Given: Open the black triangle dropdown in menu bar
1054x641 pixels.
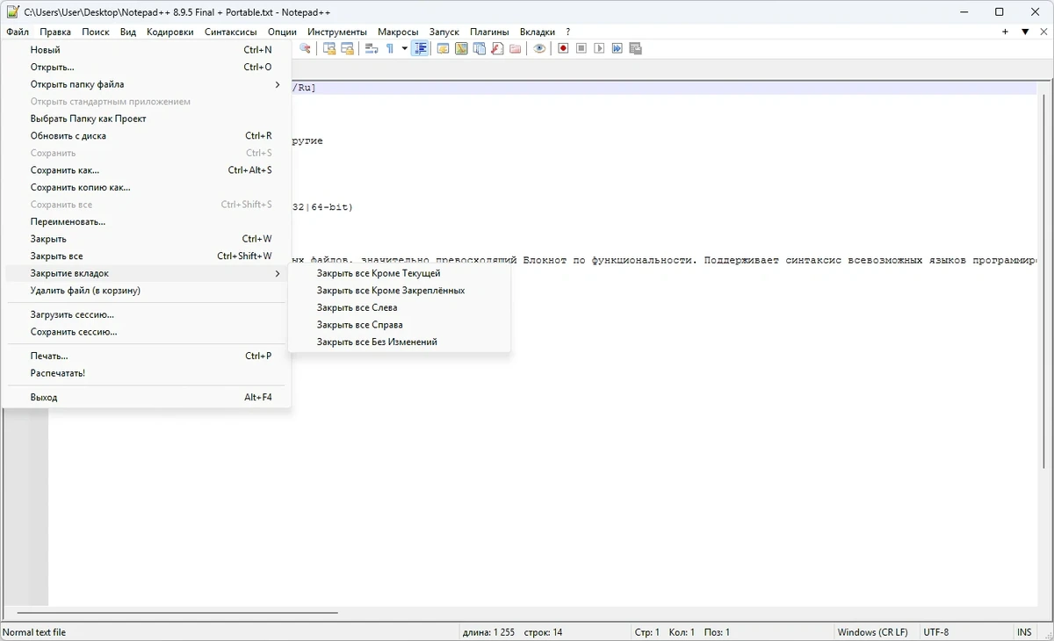Looking at the screenshot, I should point(1025,32).
